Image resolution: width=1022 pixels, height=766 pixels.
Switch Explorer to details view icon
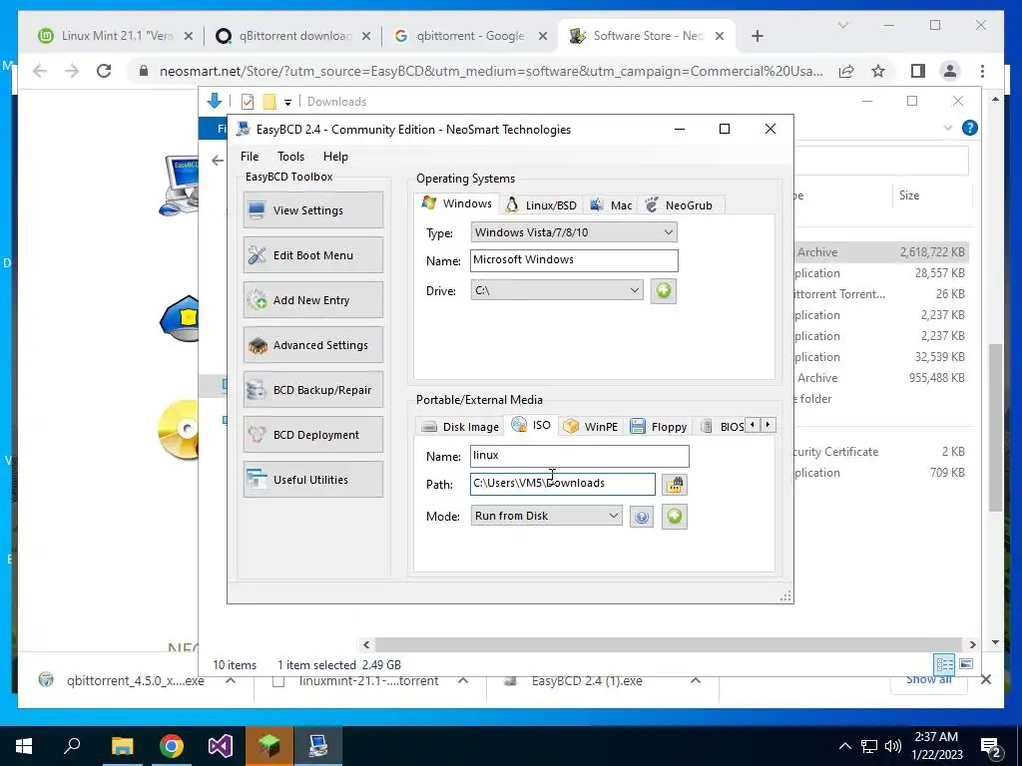pos(944,664)
